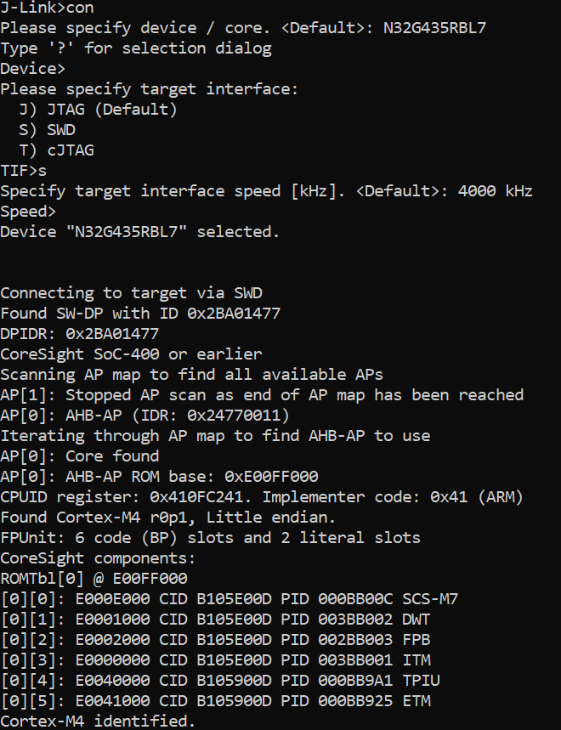Screen dimensions: 561x730
Task: Click the "Cortex-M4 identified." line
Action: [x=98, y=722]
